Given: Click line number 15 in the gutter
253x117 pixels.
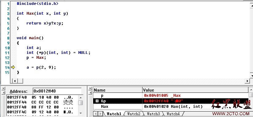Looking at the screenshot, I should click(7, 72).
